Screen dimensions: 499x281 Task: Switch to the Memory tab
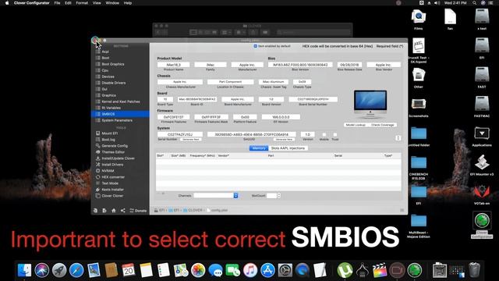[259, 148]
